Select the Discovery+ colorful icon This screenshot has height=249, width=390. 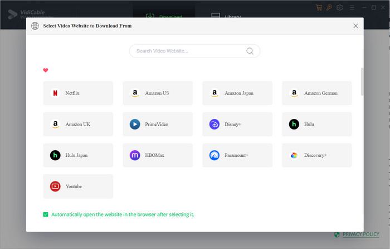tap(294, 155)
